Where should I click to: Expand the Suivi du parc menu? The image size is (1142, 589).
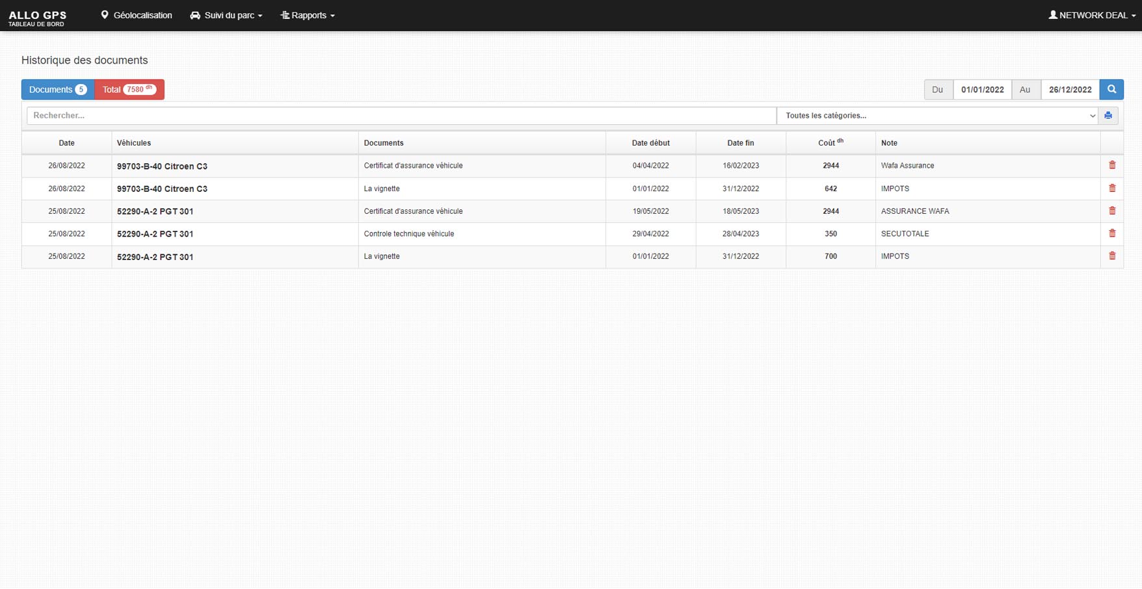point(226,16)
